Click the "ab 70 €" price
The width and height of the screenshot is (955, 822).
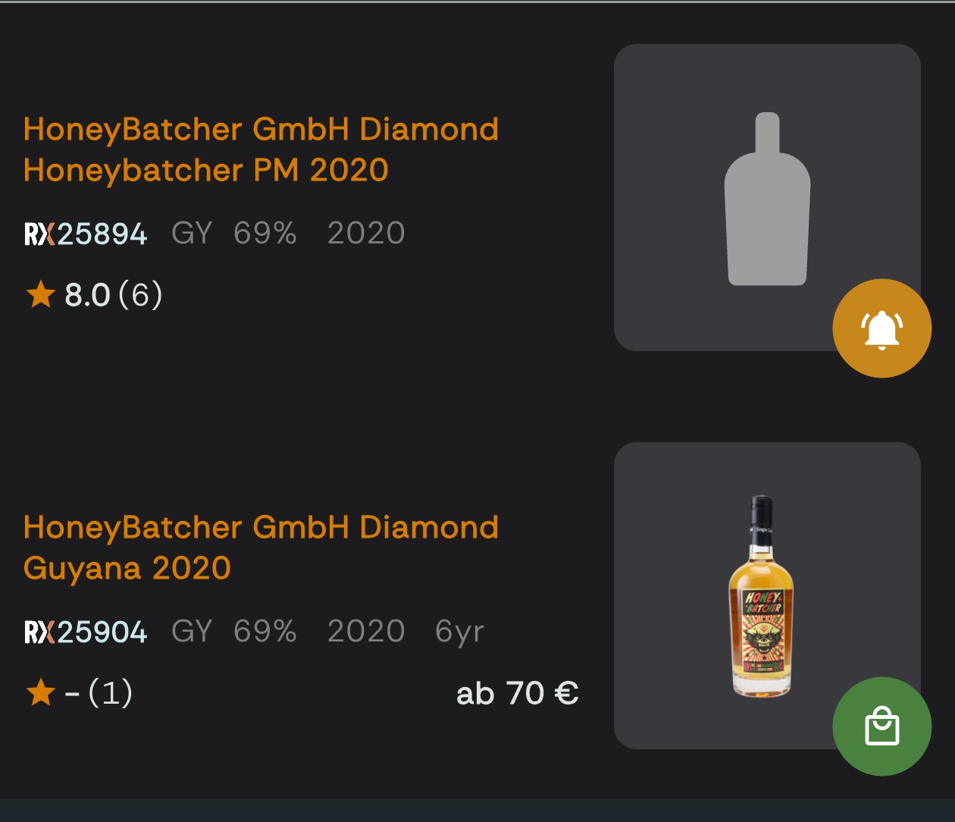(x=517, y=693)
